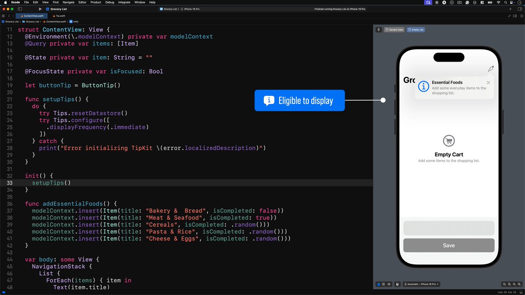
Task: Open the Navigate menu
Action: (x=69, y=2)
